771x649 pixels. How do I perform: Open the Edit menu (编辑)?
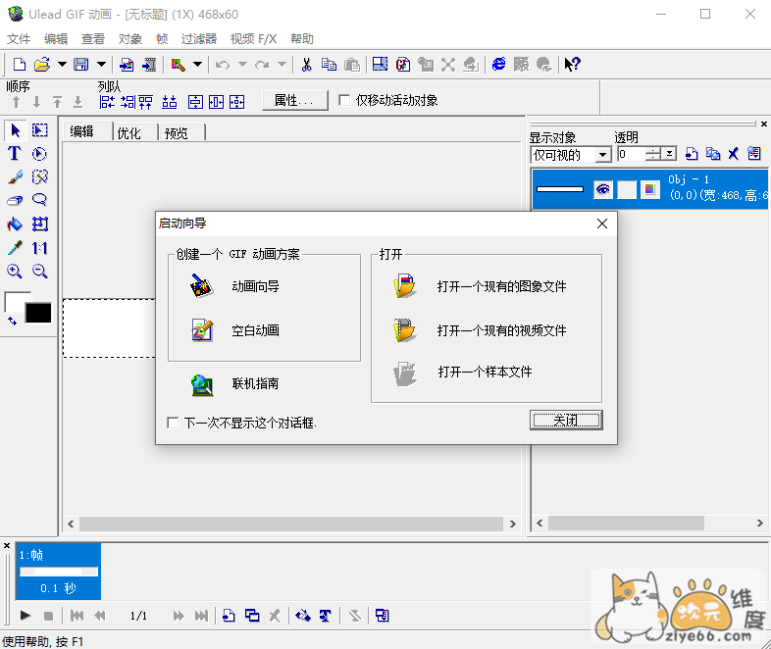point(56,39)
